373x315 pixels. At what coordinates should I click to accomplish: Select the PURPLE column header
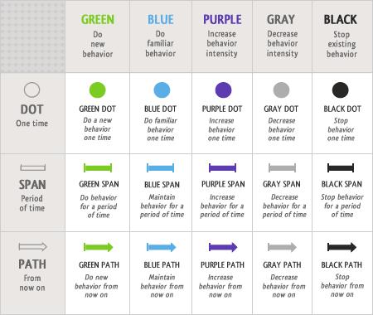(222, 20)
